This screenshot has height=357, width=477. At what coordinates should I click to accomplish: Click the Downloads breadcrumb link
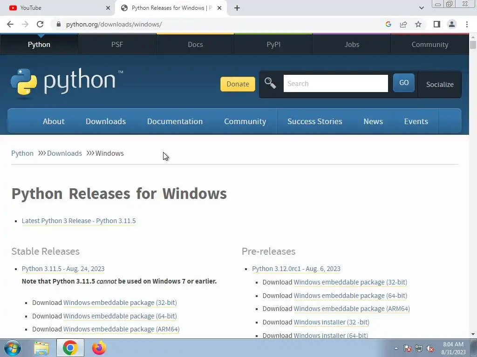coord(64,153)
